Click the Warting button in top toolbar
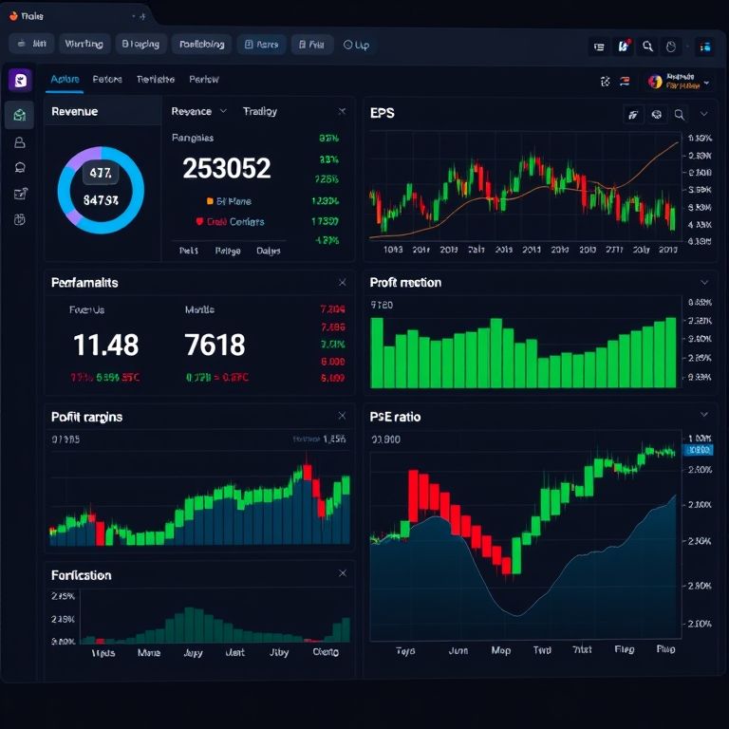 (83, 44)
